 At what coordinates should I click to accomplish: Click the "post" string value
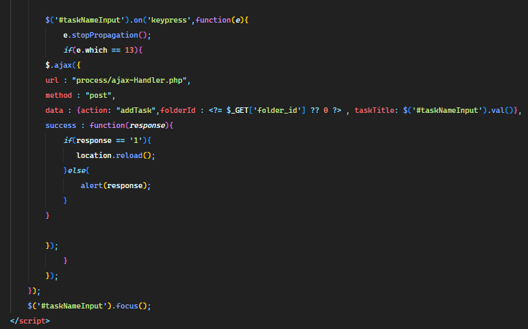click(x=99, y=95)
